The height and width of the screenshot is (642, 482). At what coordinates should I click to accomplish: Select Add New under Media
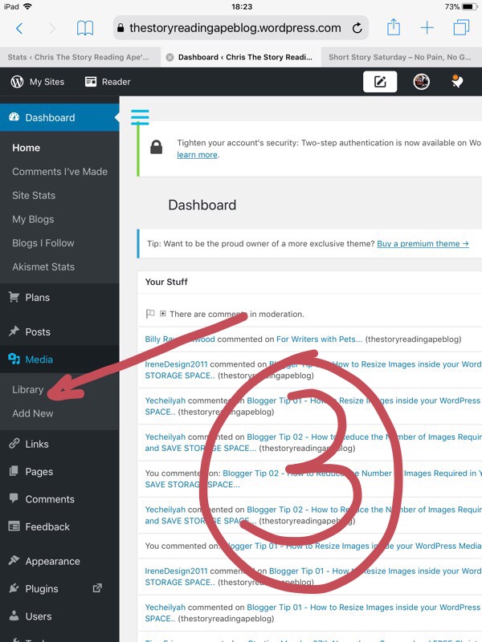pos(33,413)
